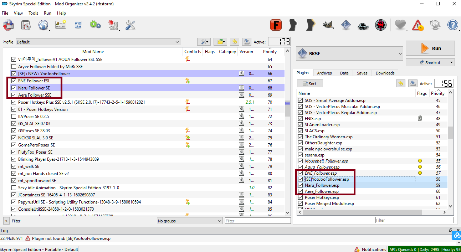This screenshot has width=461, height=252.
Task: Click the Run button
Action: click(430, 48)
